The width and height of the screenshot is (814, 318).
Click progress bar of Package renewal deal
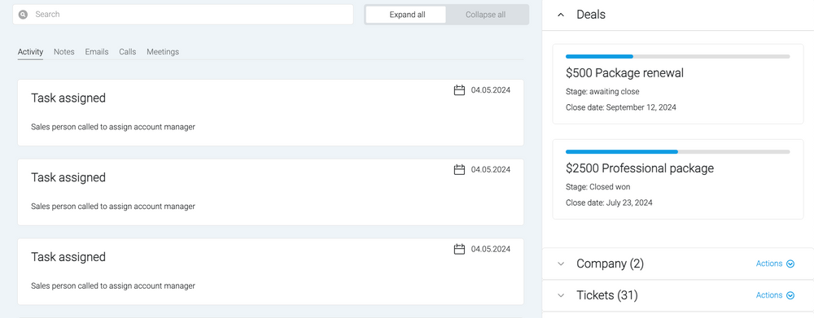point(677,56)
